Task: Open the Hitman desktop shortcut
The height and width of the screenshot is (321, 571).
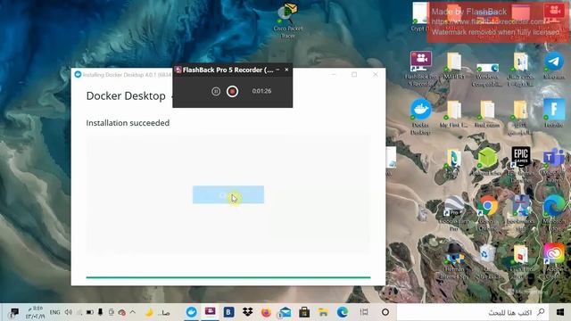Action: [x=454, y=261]
